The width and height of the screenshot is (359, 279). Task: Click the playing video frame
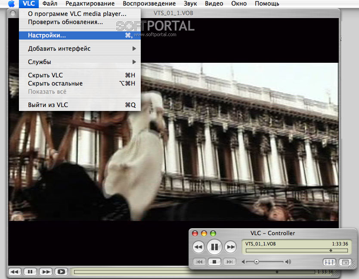click(x=173, y=142)
